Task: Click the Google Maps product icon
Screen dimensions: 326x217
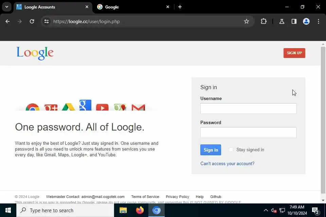Action: tap(120, 107)
